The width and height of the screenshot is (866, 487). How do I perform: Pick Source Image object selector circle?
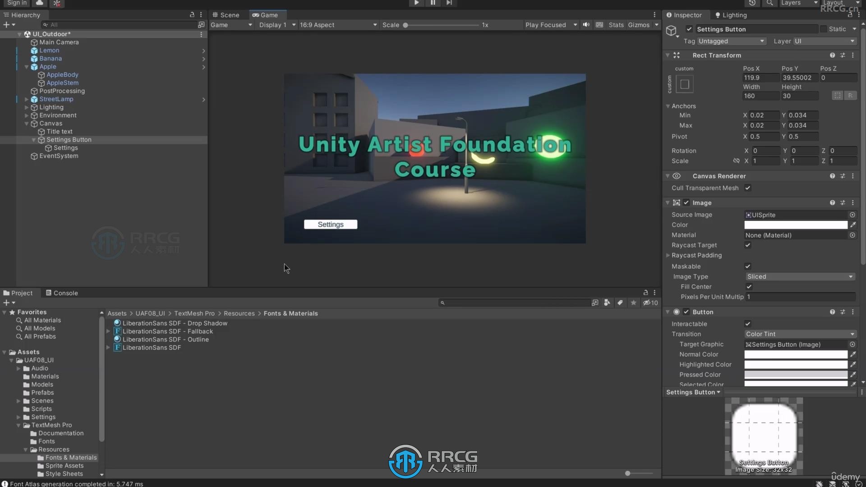coord(852,215)
